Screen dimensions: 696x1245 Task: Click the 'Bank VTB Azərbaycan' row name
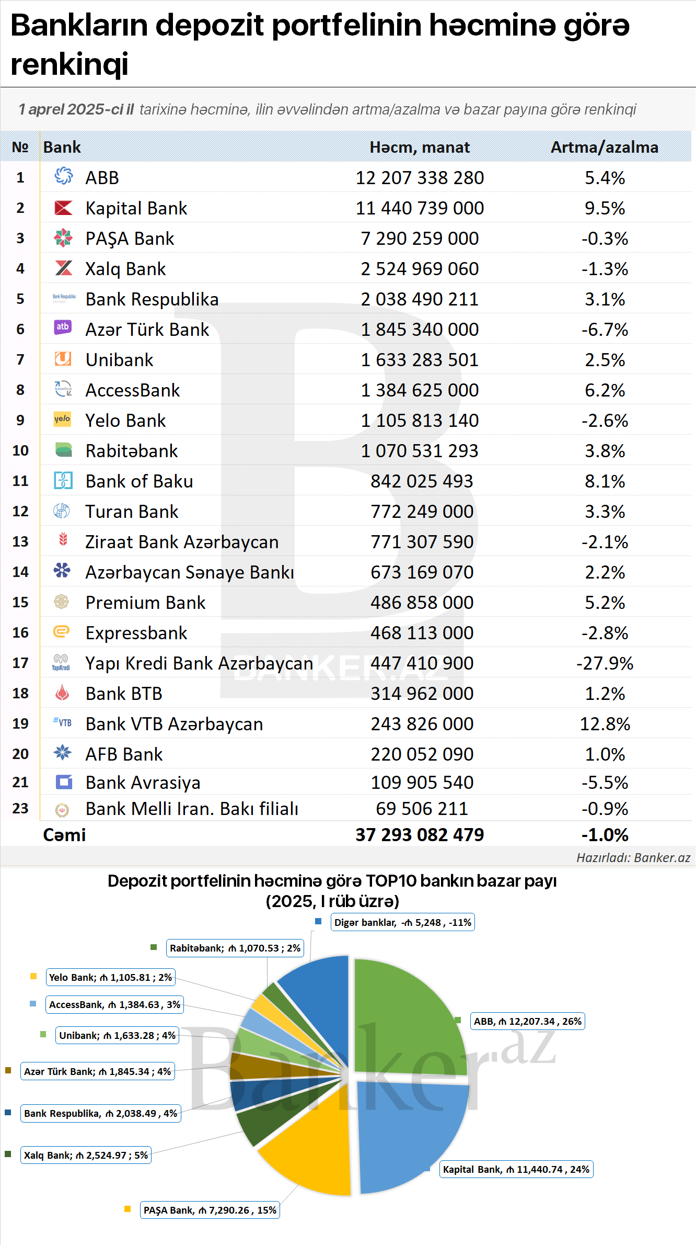pyautogui.click(x=175, y=724)
